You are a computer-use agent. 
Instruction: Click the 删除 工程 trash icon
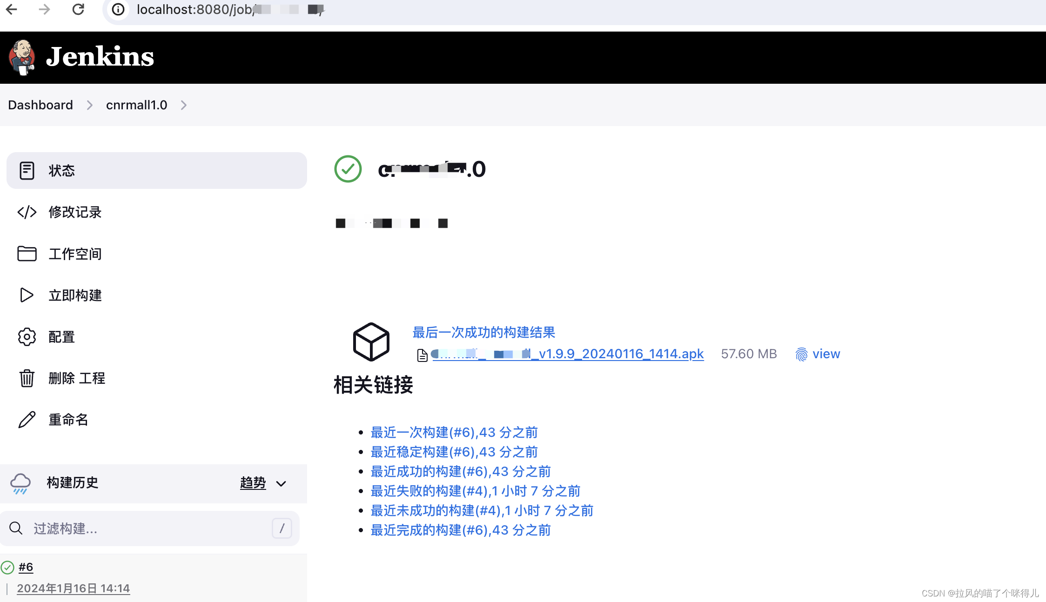pos(27,378)
